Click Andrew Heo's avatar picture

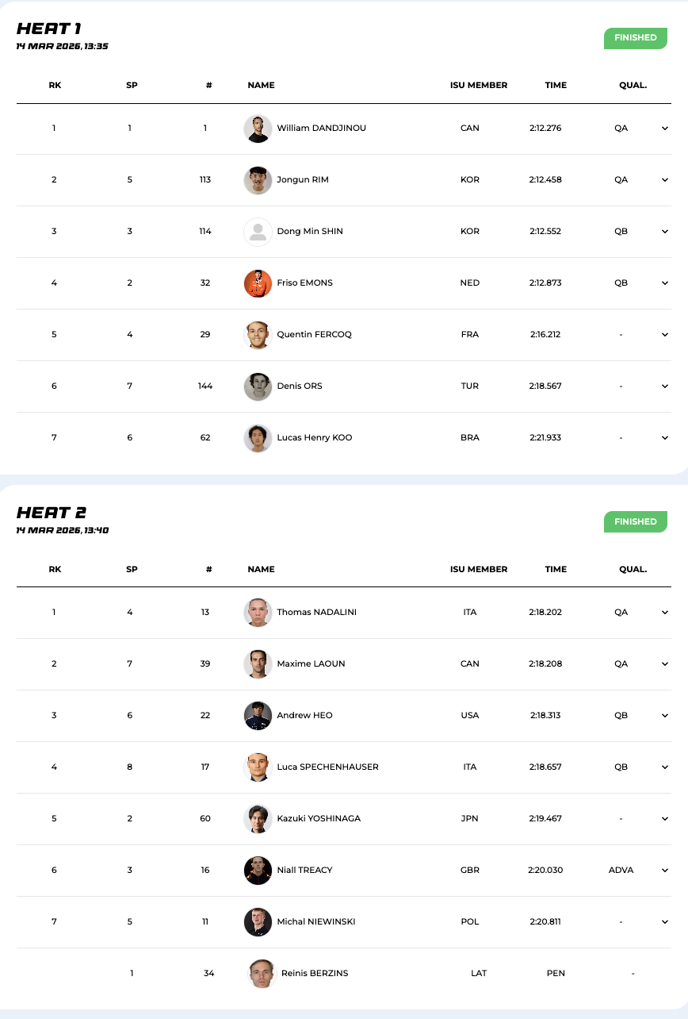pyautogui.click(x=258, y=716)
